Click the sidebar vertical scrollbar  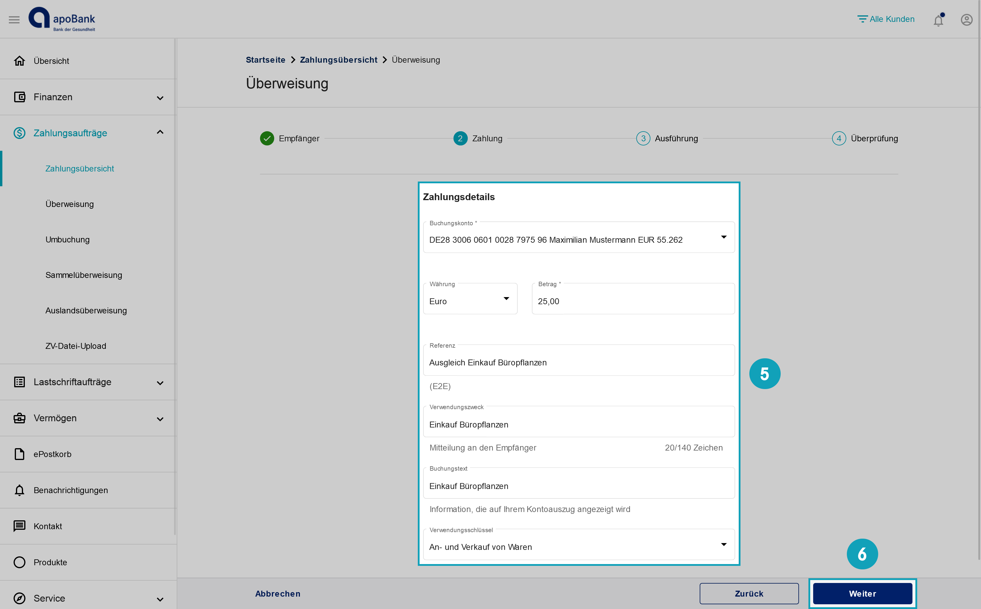coord(175,287)
